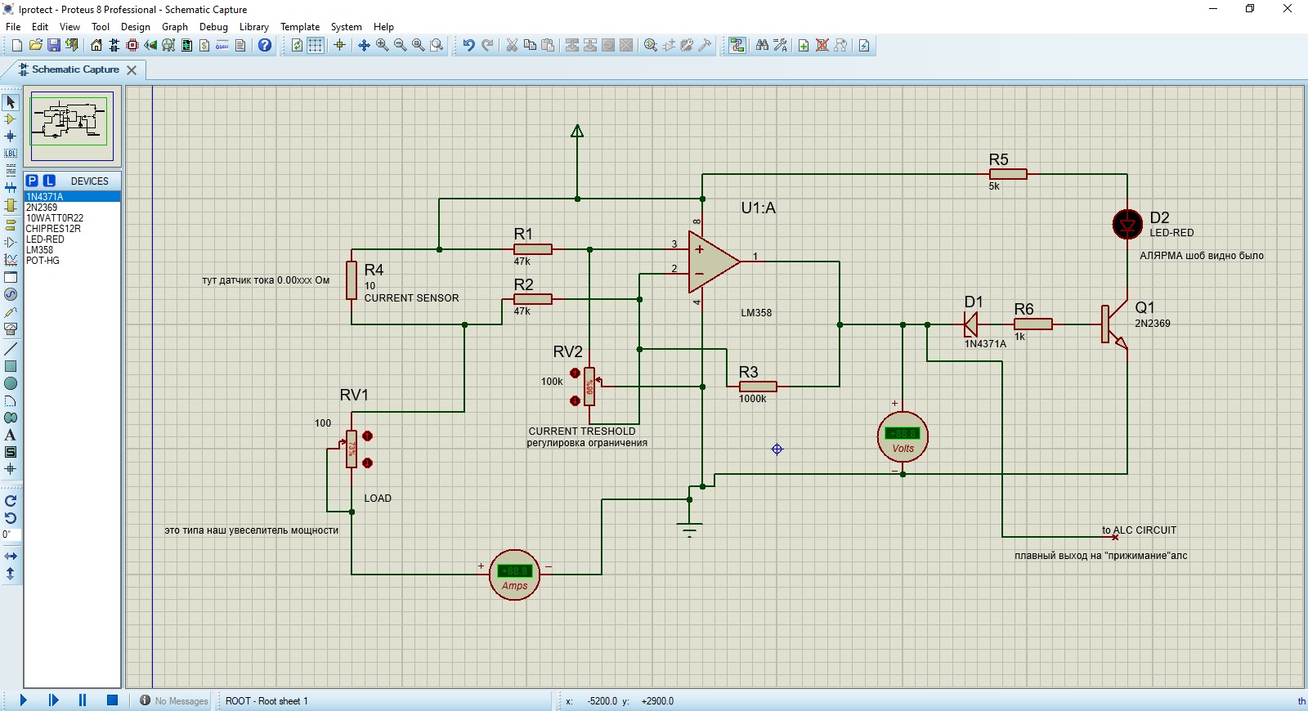Viewport: 1308px width, 711px height.
Task: Select the Wire Autorouter toggle icon
Action: pos(737,46)
